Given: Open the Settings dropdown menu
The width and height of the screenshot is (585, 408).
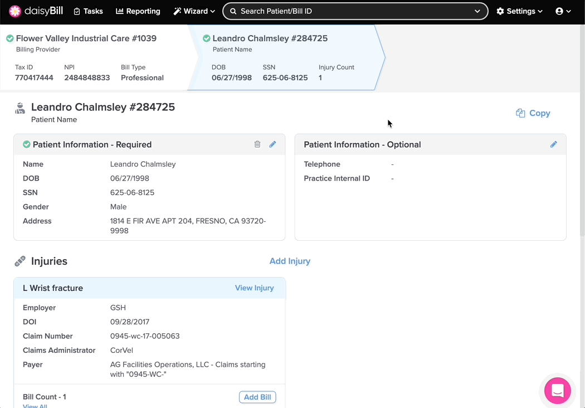Looking at the screenshot, I should [519, 11].
